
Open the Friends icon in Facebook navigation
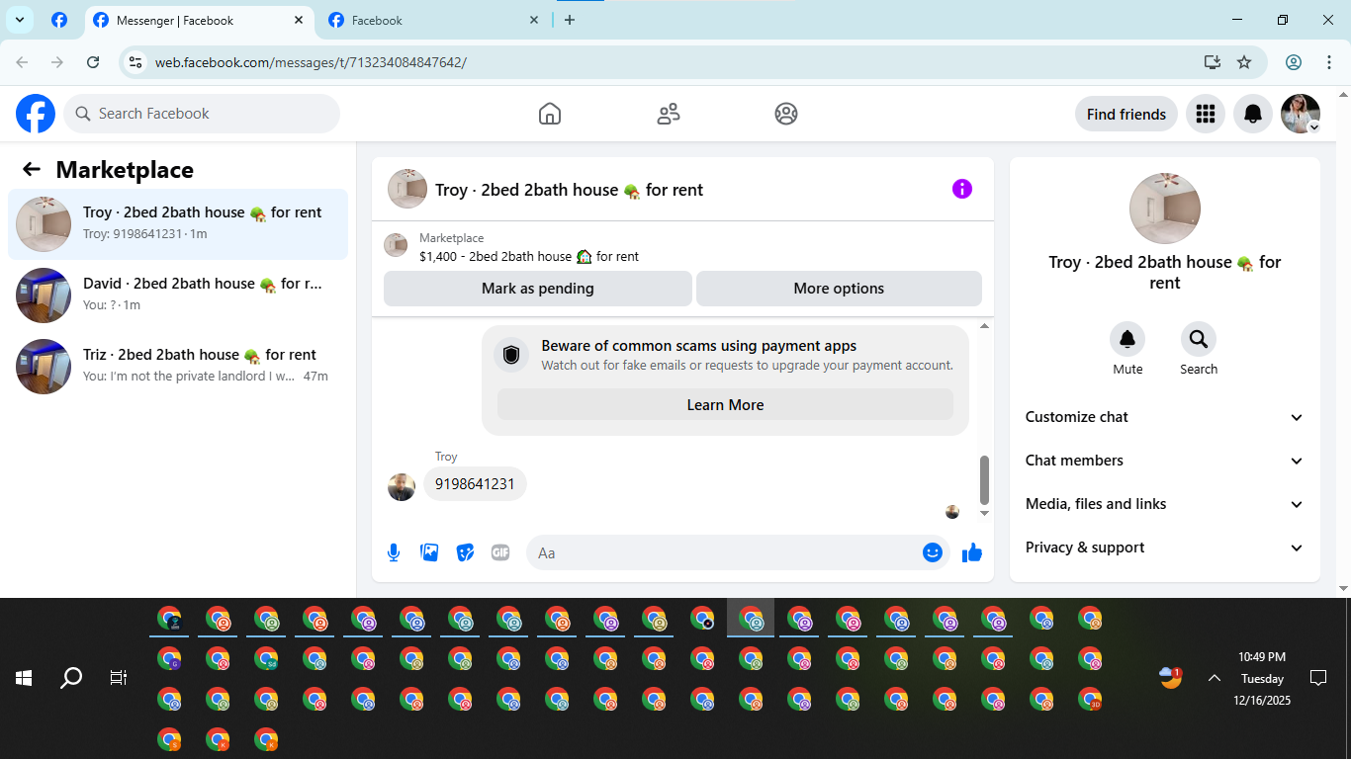click(x=669, y=114)
